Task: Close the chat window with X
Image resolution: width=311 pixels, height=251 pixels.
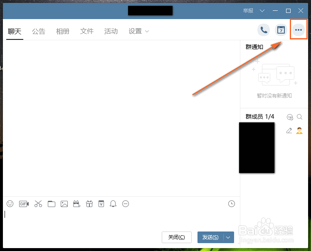Action: 301,11
